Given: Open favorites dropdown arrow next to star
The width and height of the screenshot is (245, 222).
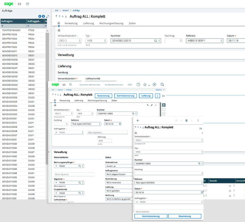Looking at the screenshot, I should point(149,85).
